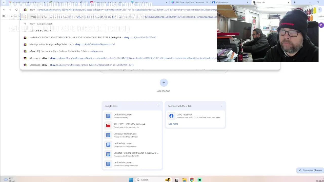Open a new tab with the plus button
Viewport: 324px width, 182px height.
[x=294, y=3]
